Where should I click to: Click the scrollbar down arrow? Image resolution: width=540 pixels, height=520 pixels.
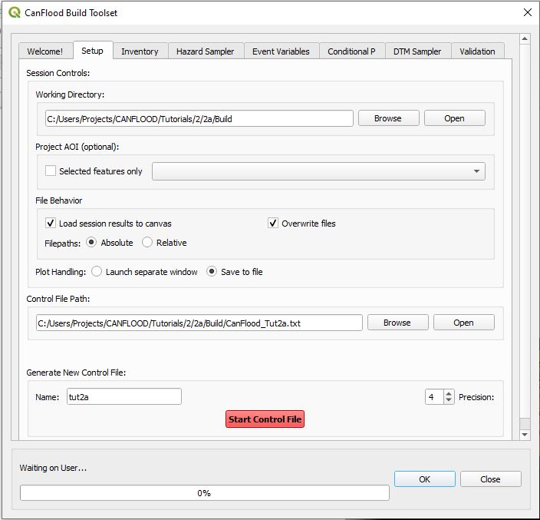(x=525, y=435)
